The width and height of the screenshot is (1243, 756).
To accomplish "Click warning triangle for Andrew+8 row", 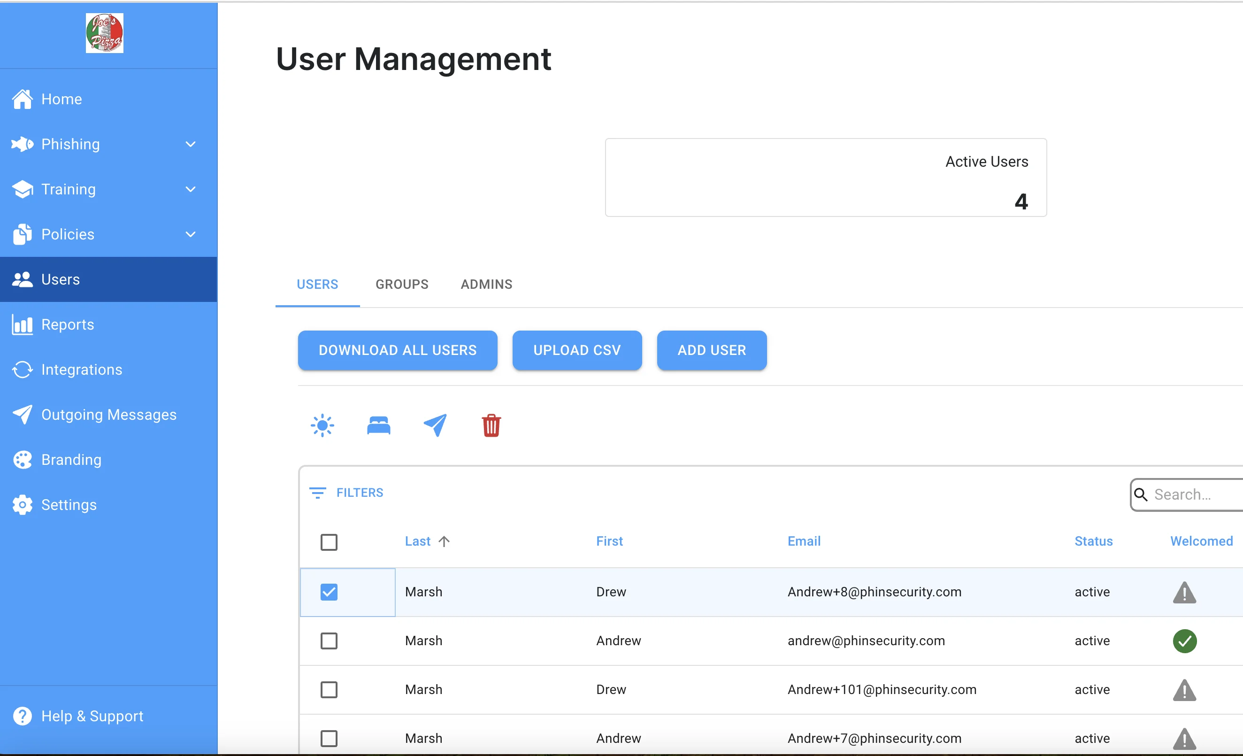I will coord(1184,593).
